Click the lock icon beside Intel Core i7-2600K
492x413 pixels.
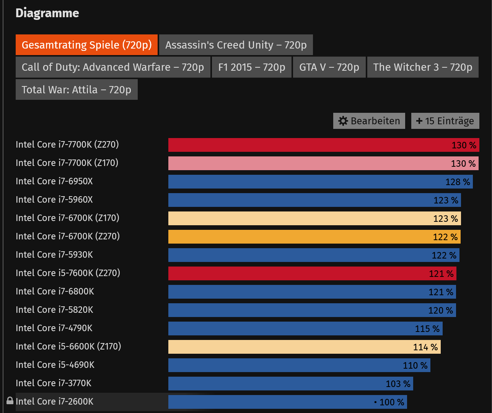point(10,400)
